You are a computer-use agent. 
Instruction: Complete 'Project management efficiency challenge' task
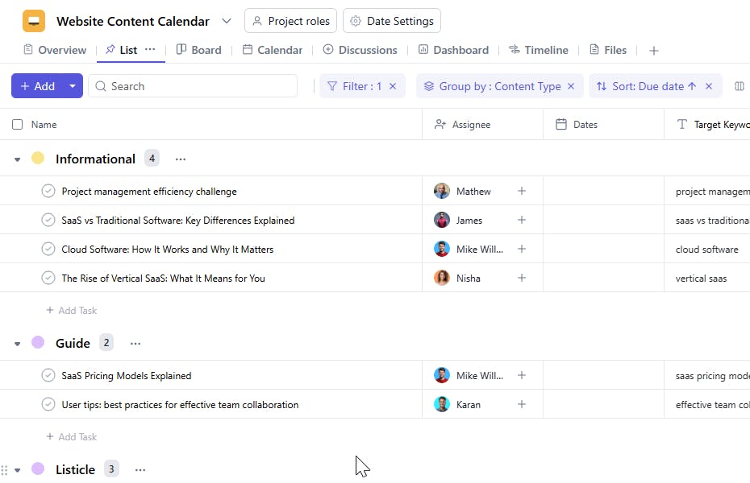pyautogui.click(x=48, y=192)
